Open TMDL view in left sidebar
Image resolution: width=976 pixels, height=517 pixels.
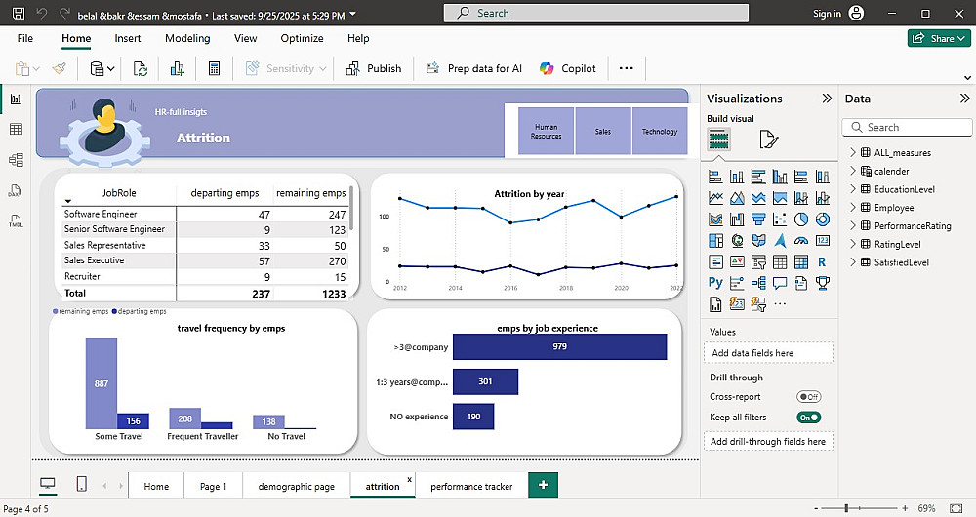17,220
